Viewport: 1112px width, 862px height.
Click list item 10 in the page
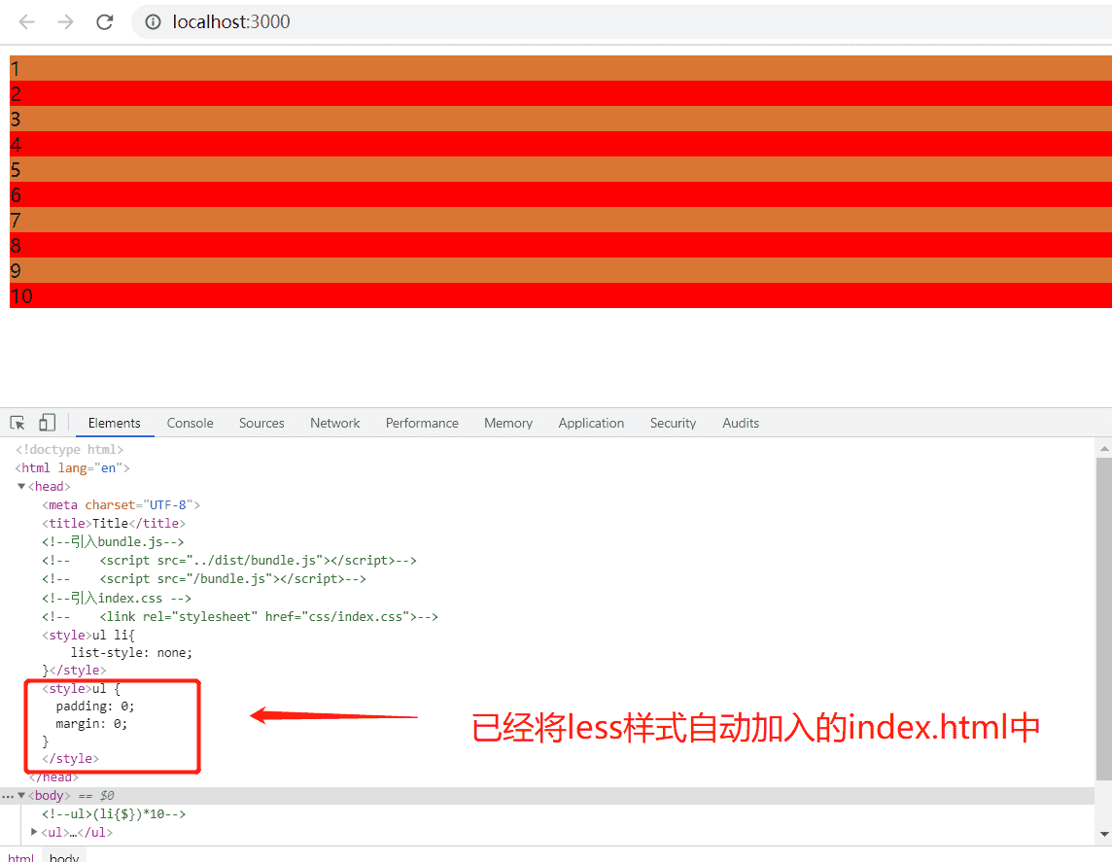(x=560, y=295)
